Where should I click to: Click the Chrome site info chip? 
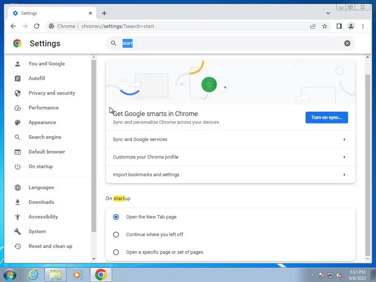62,26
